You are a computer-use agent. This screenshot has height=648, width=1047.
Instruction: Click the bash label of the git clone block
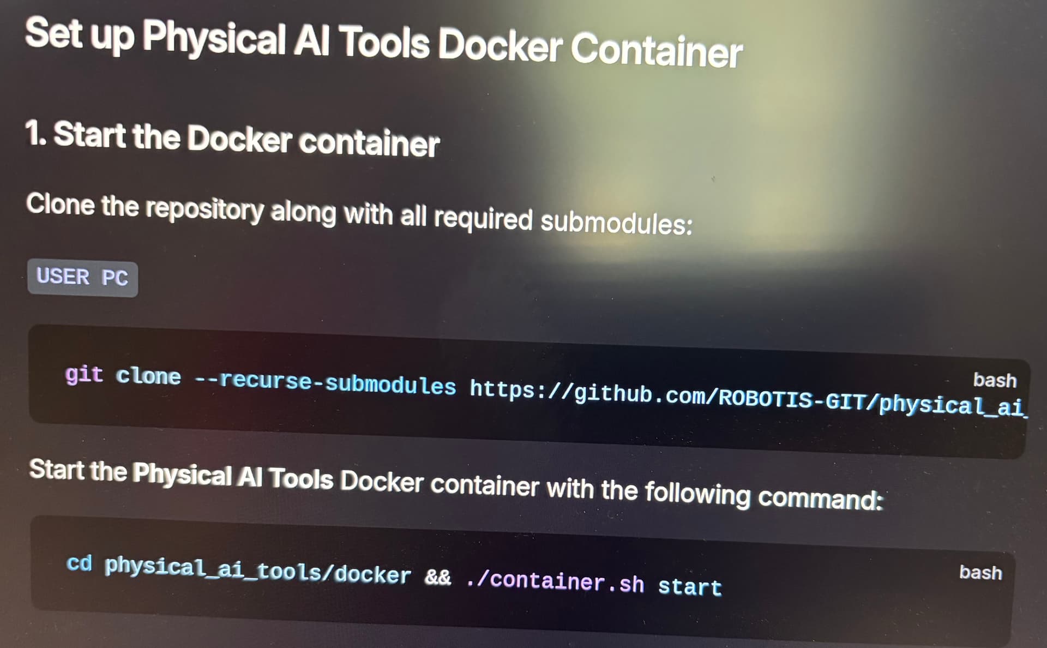(x=995, y=380)
